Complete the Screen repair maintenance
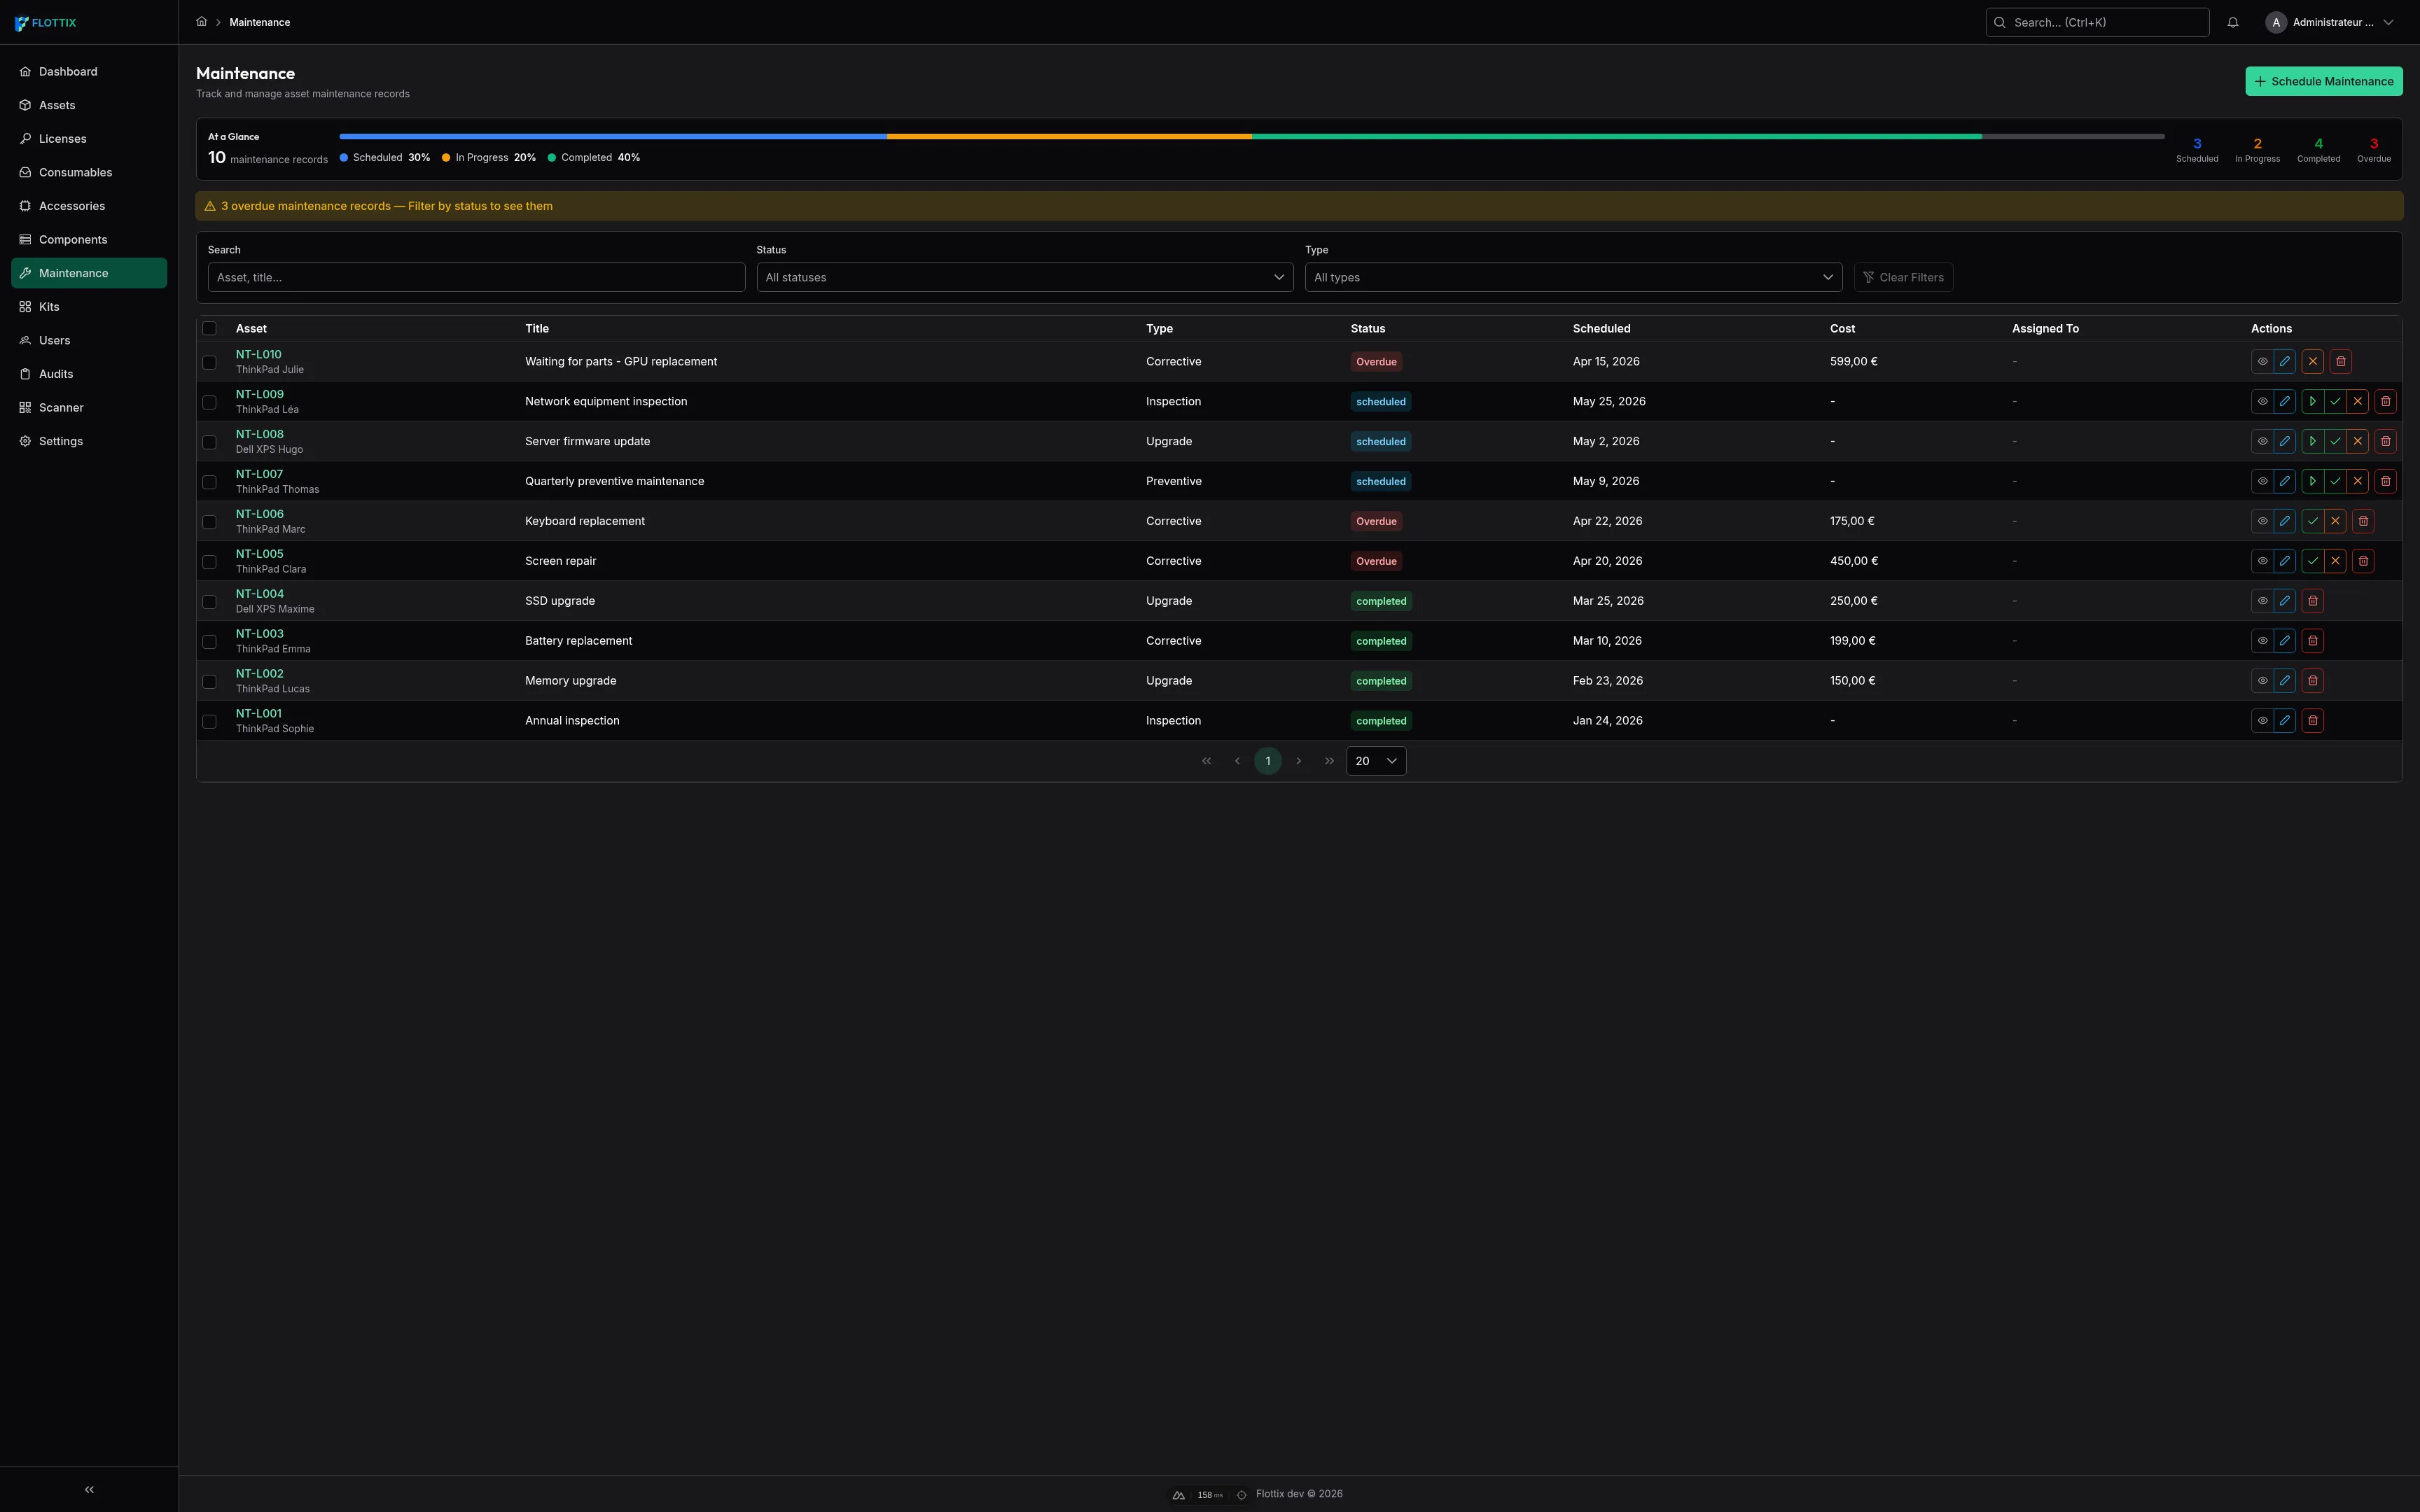 point(2313,561)
